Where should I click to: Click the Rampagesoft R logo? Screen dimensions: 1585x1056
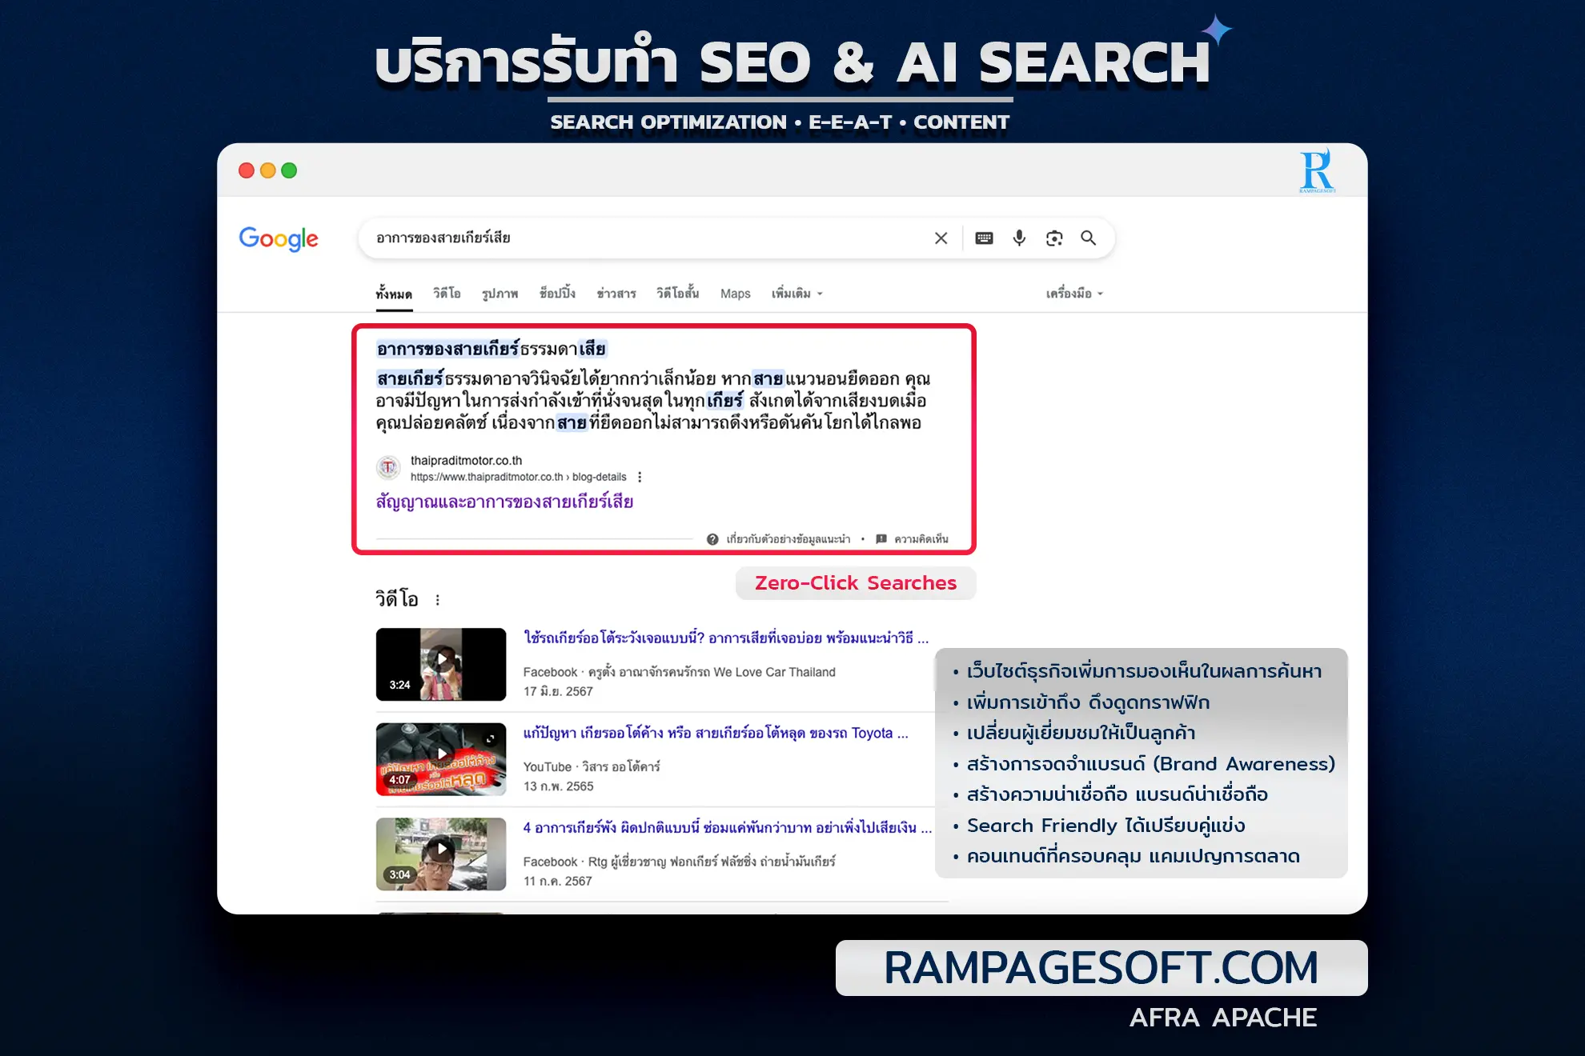pyautogui.click(x=1317, y=170)
